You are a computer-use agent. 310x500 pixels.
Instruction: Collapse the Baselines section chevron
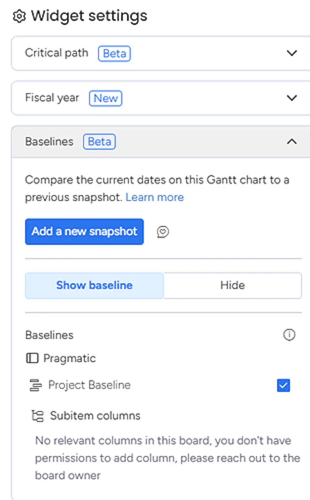pyautogui.click(x=292, y=142)
